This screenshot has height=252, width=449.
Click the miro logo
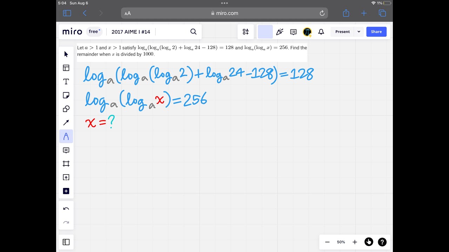click(x=72, y=31)
